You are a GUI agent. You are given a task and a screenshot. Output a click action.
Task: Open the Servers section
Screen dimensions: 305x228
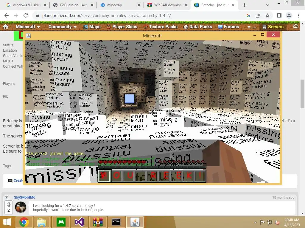[x=273, y=27]
